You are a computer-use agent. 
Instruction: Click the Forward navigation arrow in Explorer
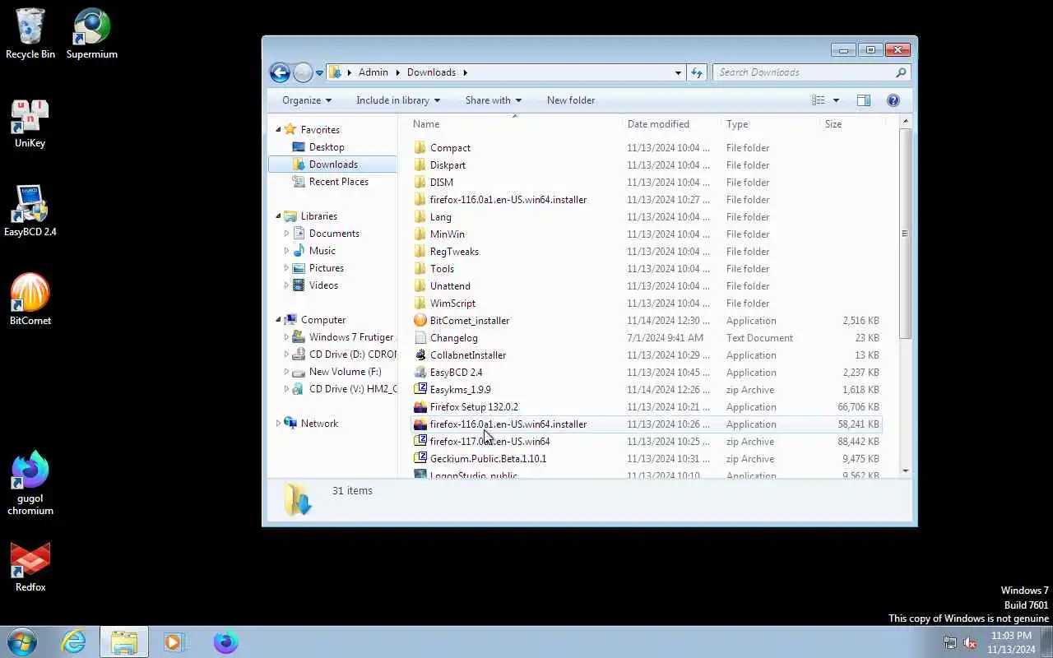tap(303, 72)
